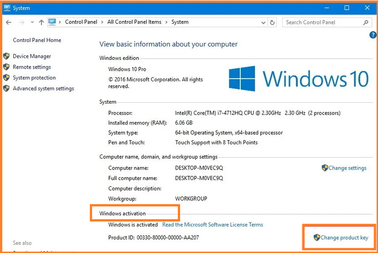The image size is (378, 253).
Task: Click the Forward navigation arrow
Action: 22,22
